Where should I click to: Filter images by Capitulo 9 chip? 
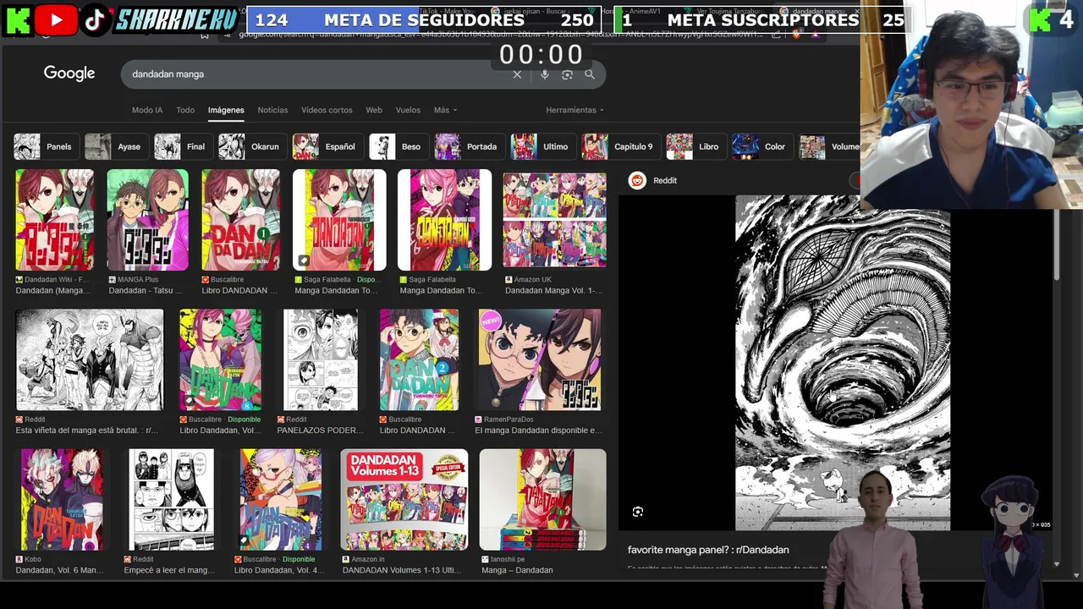[x=619, y=146]
